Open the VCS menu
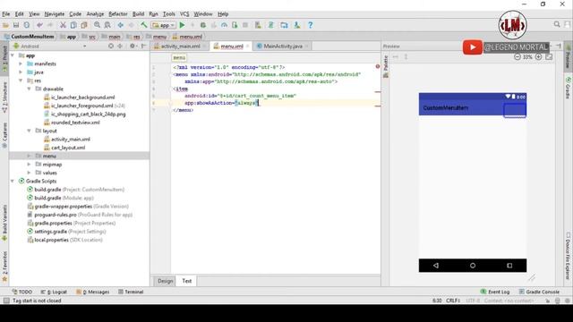 point(184,14)
